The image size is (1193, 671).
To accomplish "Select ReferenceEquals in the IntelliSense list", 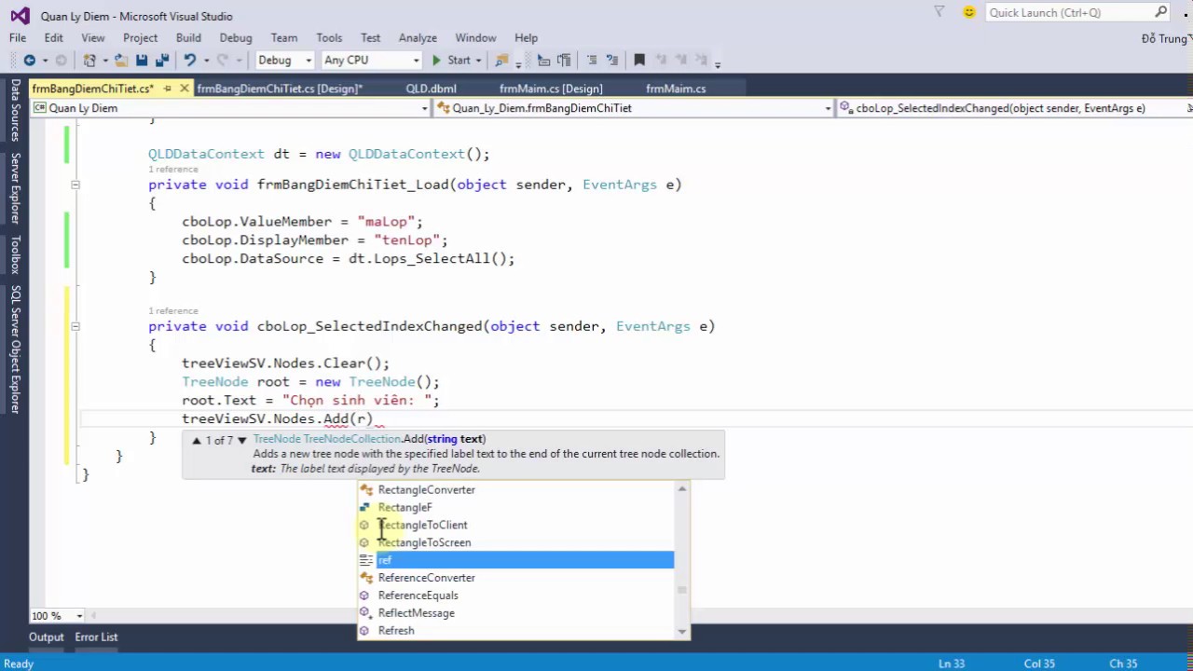I will point(418,596).
